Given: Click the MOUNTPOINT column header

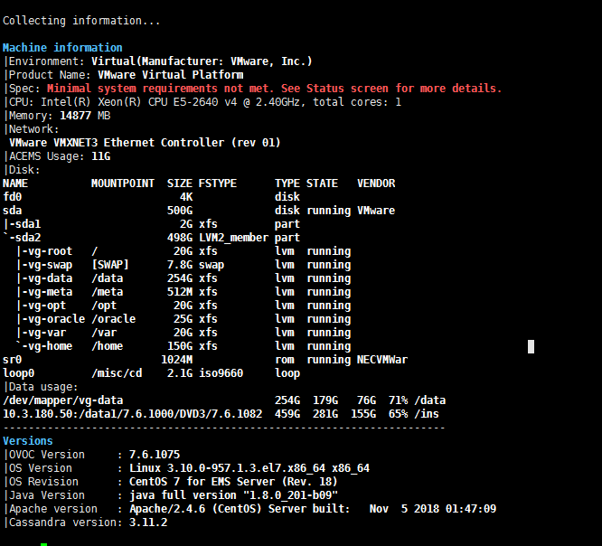Looking at the screenshot, I should click(x=122, y=183).
